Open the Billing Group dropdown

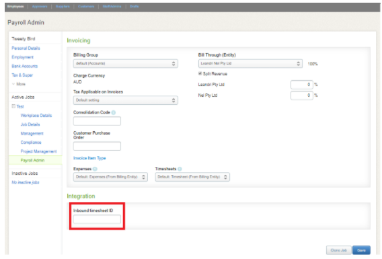coord(126,64)
